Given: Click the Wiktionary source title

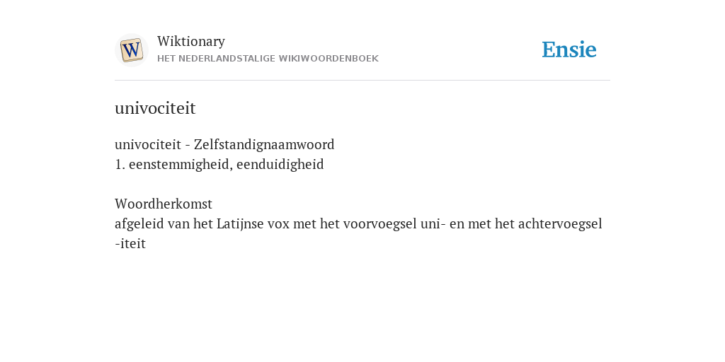Looking at the screenshot, I should 191,41.
